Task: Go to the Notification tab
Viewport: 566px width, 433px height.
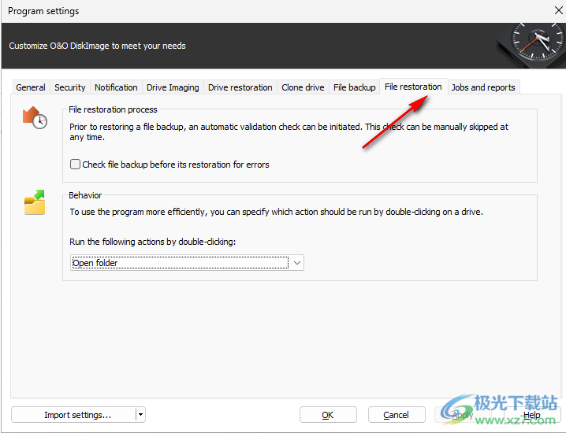Action: (x=116, y=87)
